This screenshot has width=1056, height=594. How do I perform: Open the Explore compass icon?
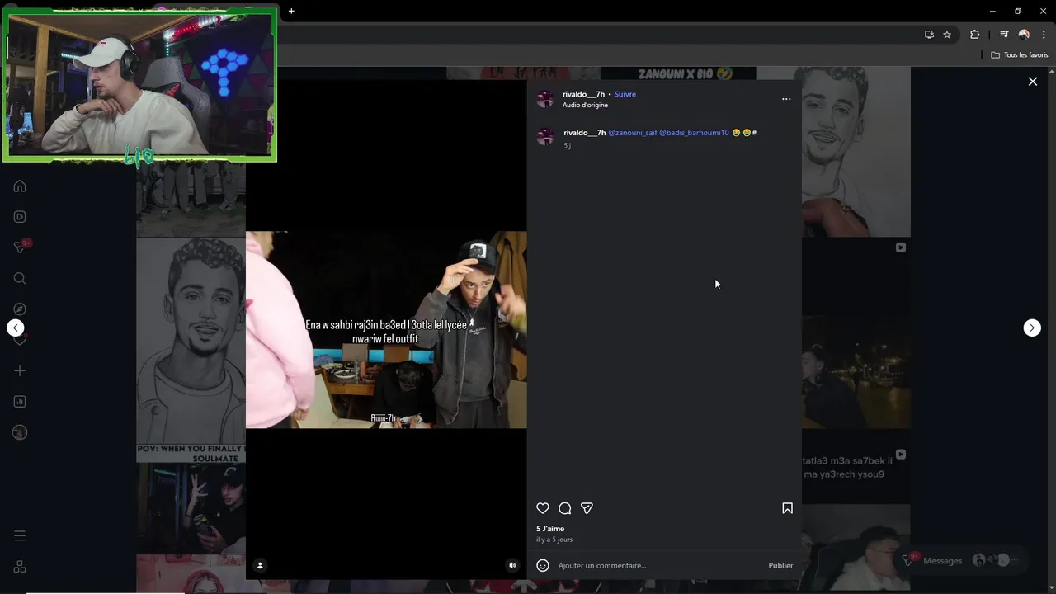pyautogui.click(x=20, y=309)
